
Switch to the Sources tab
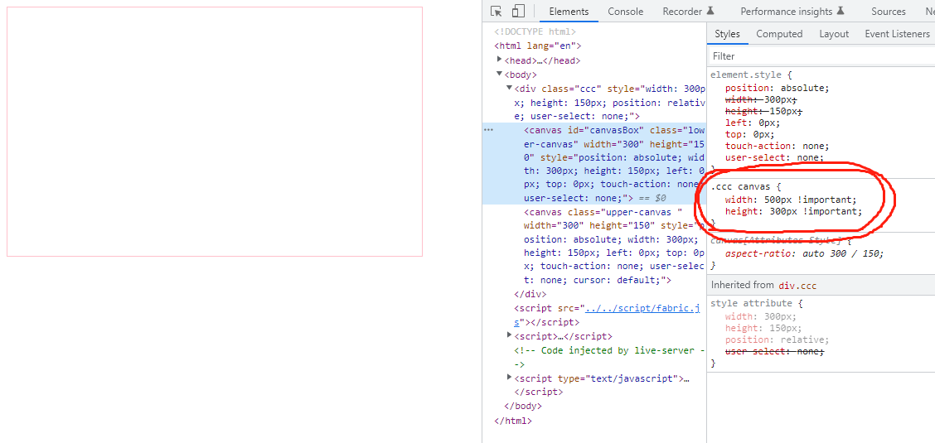pos(888,12)
